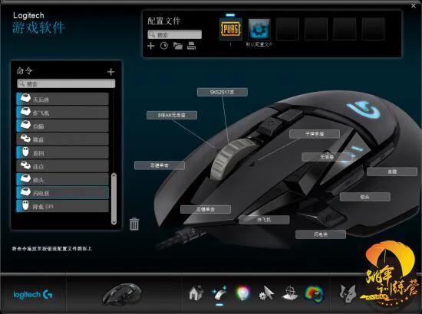Select the 返回 mouse command
The width and height of the screenshot is (422, 314).
click(62, 152)
